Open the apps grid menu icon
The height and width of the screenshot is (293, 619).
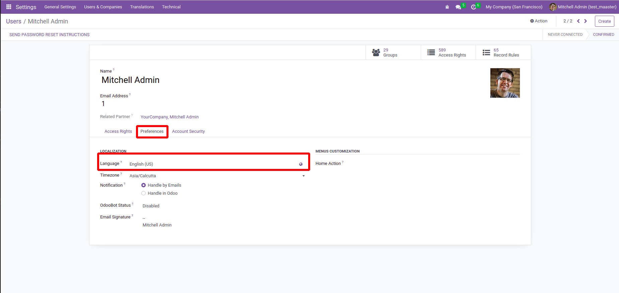[x=9, y=7]
